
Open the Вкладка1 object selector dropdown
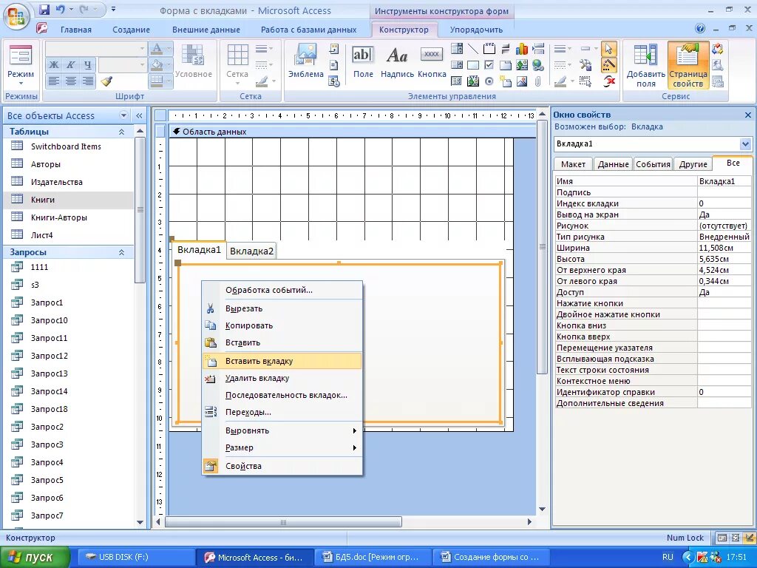pos(745,144)
